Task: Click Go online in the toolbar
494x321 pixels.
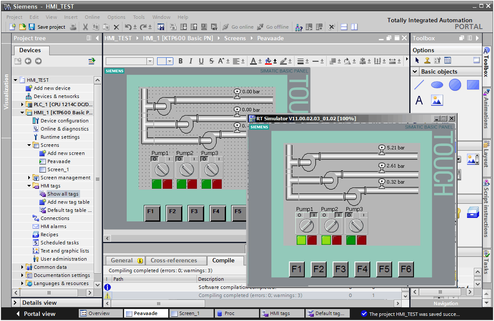Action: 238,27
